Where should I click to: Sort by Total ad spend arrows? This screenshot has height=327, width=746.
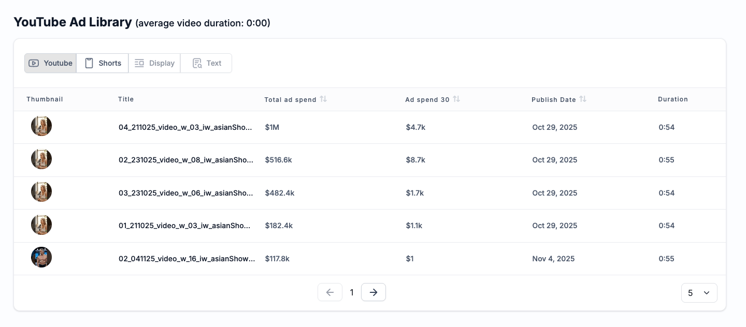click(323, 99)
